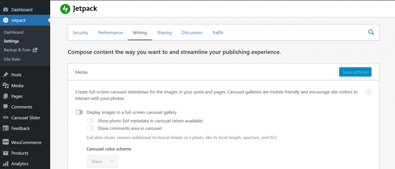Open Site Stats submenu link

pyautogui.click(x=12, y=59)
